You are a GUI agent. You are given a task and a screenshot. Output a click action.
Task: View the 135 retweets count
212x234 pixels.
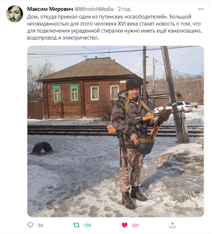pyautogui.click(x=87, y=225)
